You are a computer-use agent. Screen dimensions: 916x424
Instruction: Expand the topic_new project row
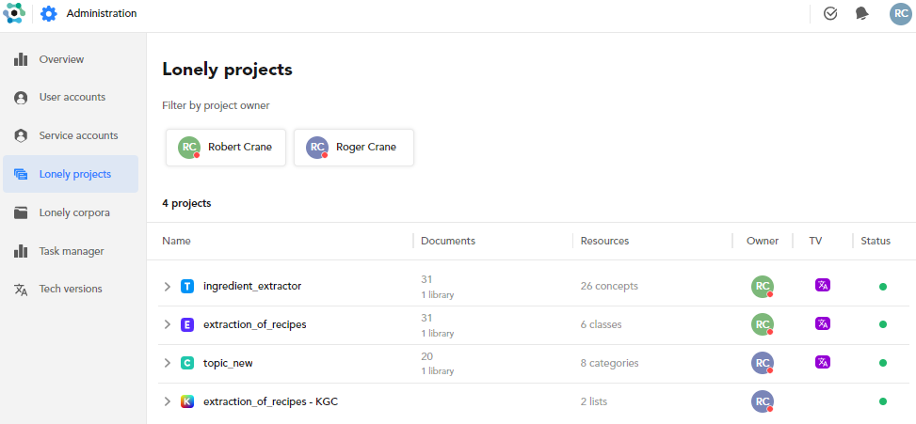[168, 363]
